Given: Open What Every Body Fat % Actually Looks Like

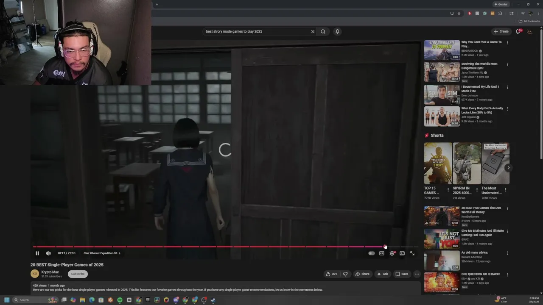Looking at the screenshot, I should pyautogui.click(x=482, y=110).
